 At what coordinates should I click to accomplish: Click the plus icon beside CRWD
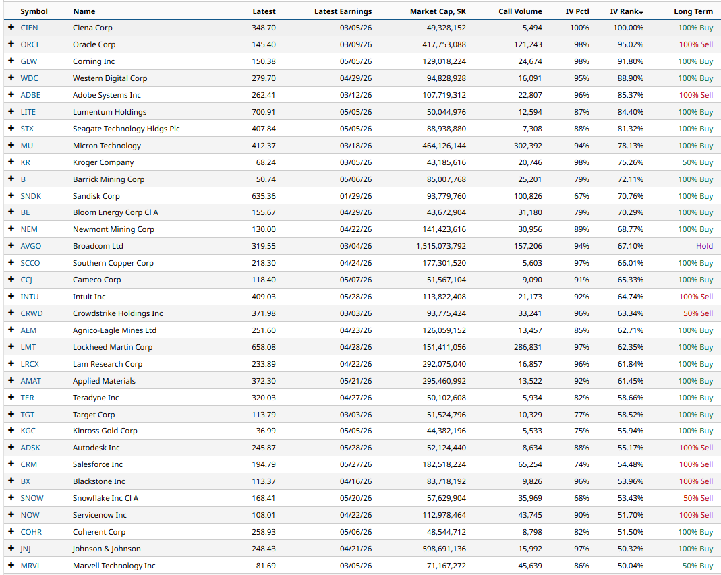coord(11,313)
